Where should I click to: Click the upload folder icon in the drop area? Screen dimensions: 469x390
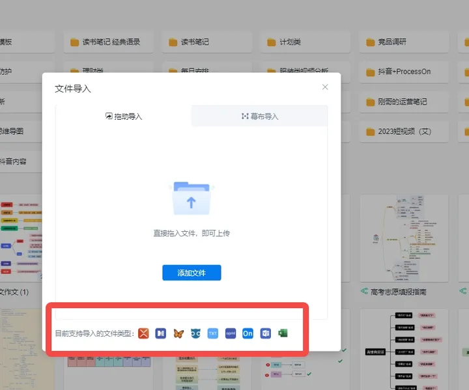[x=192, y=198]
